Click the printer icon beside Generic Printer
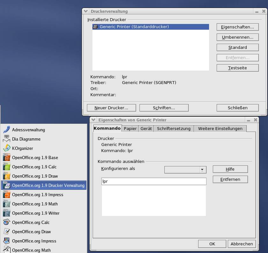 click(95, 27)
